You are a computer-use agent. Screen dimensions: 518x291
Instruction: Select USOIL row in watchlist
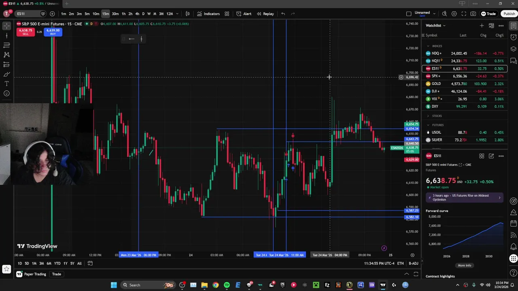click(465, 133)
